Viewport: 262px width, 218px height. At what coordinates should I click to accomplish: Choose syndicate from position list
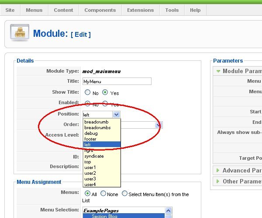tap(102, 156)
